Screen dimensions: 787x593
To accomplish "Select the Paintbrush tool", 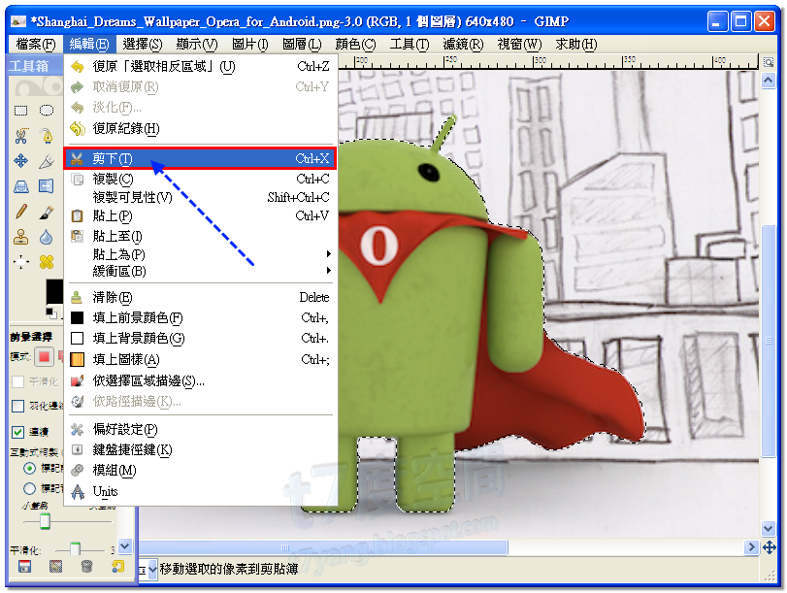I will pos(47,212).
